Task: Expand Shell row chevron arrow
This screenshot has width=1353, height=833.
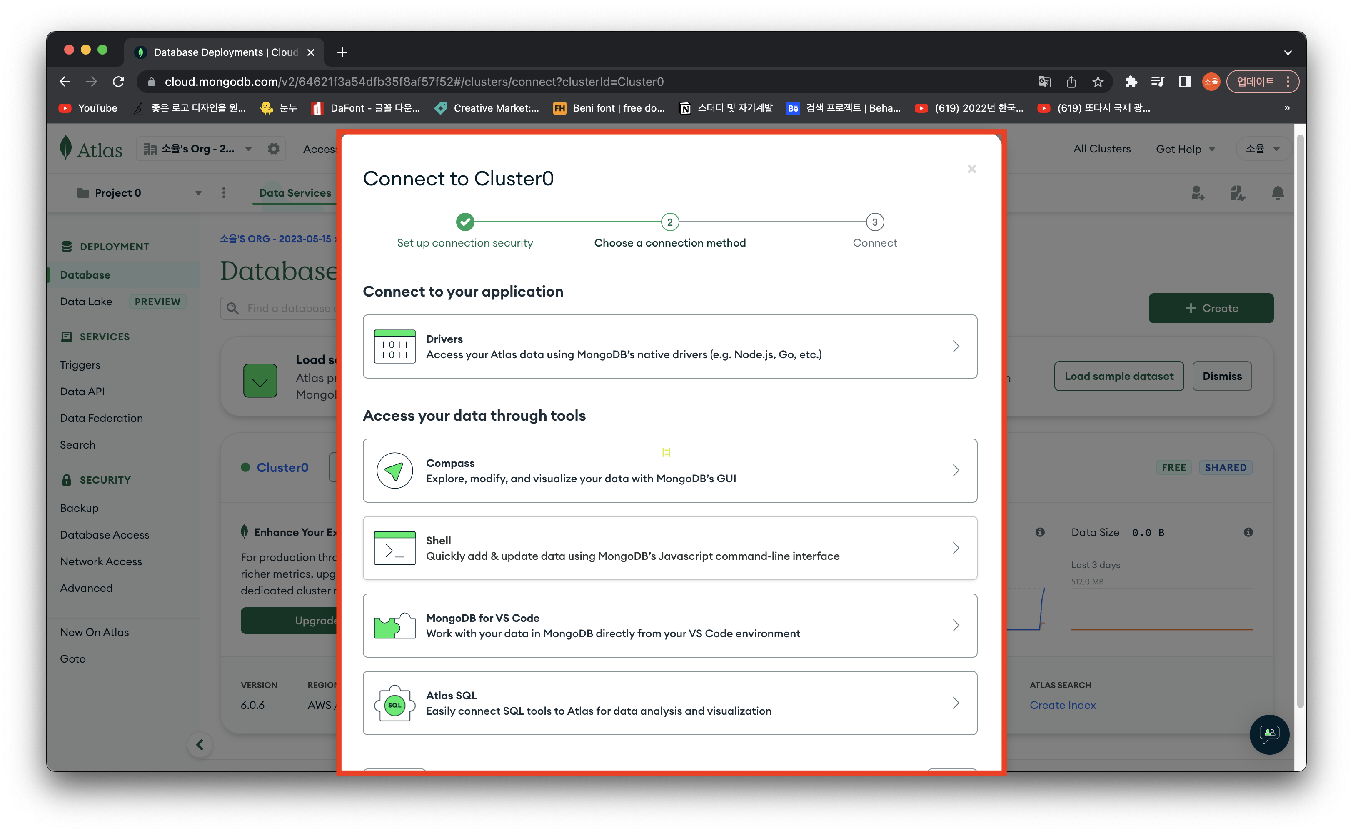Action: 956,548
